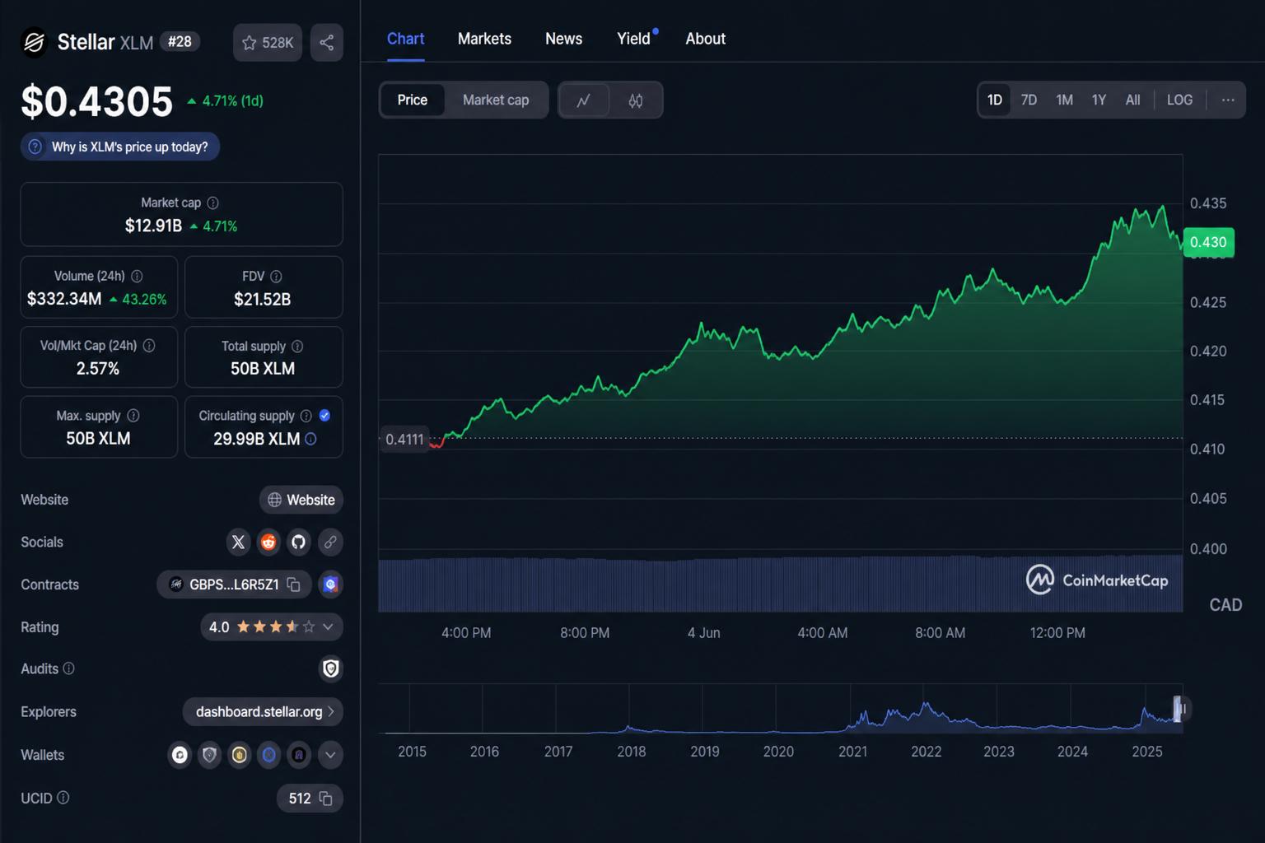
Task: Click the verified circulating supply badge
Action: [x=324, y=416]
